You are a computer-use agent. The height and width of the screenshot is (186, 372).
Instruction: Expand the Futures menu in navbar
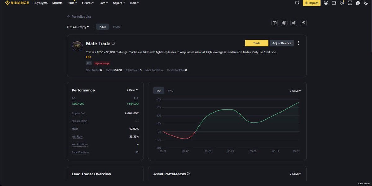pyautogui.click(x=88, y=3)
